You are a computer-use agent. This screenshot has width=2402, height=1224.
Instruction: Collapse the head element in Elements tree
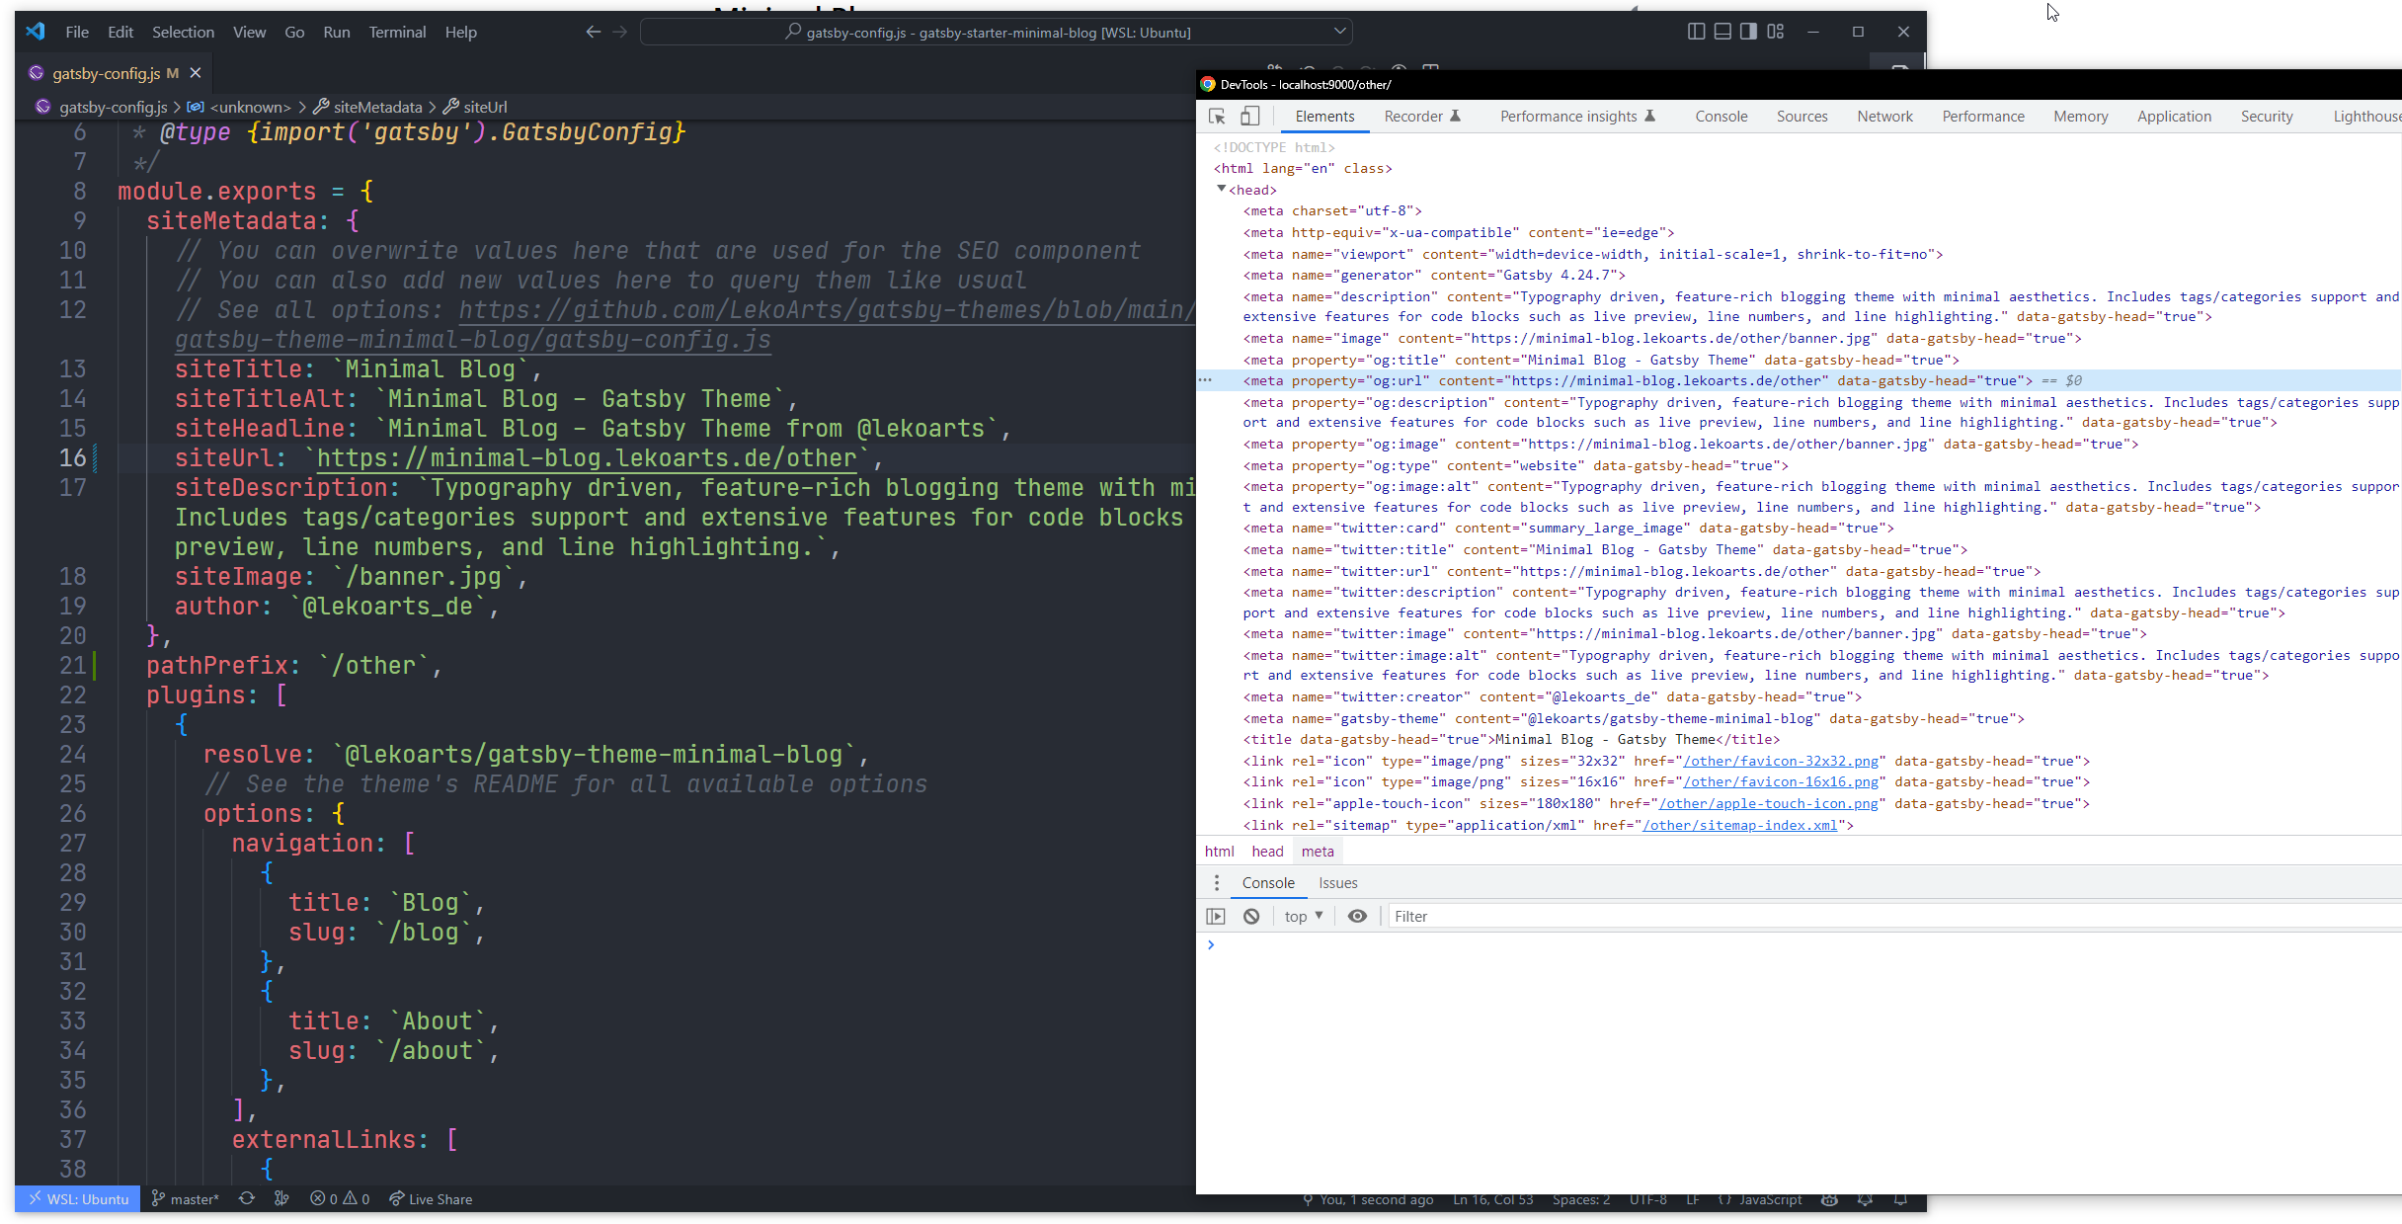pyautogui.click(x=1222, y=189)
